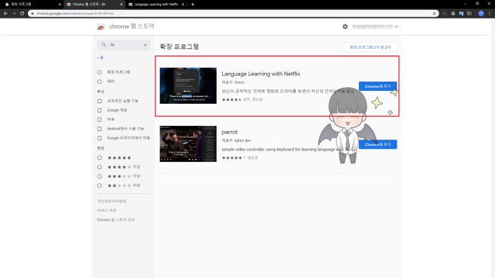
Task: Click the chrome 웹 스토어 header title
Action: click(132, 27)
